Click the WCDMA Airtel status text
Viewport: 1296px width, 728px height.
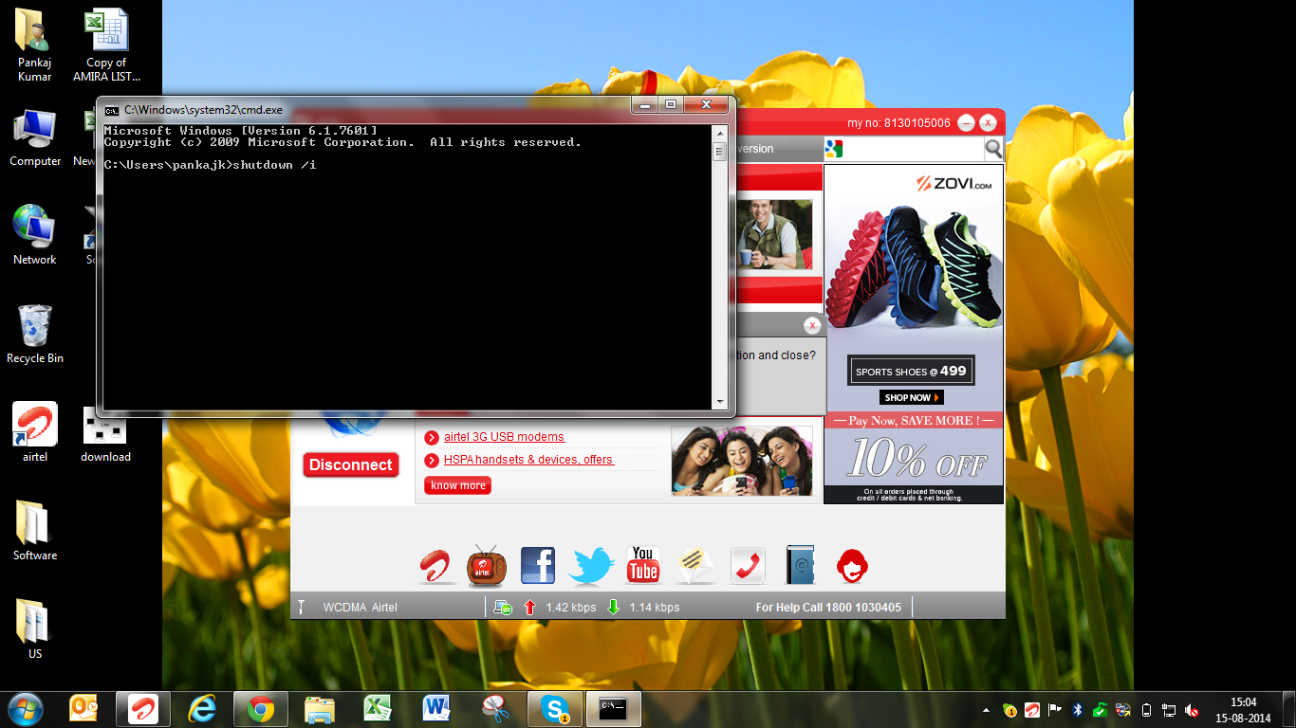click(361, 607)
